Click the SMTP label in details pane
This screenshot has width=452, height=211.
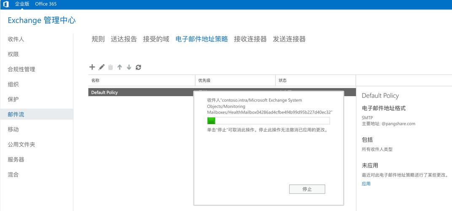click(366, 118)
